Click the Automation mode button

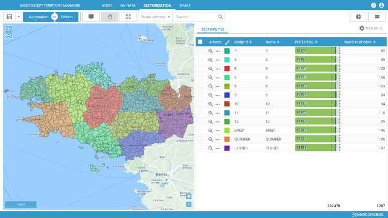point(38,17)
